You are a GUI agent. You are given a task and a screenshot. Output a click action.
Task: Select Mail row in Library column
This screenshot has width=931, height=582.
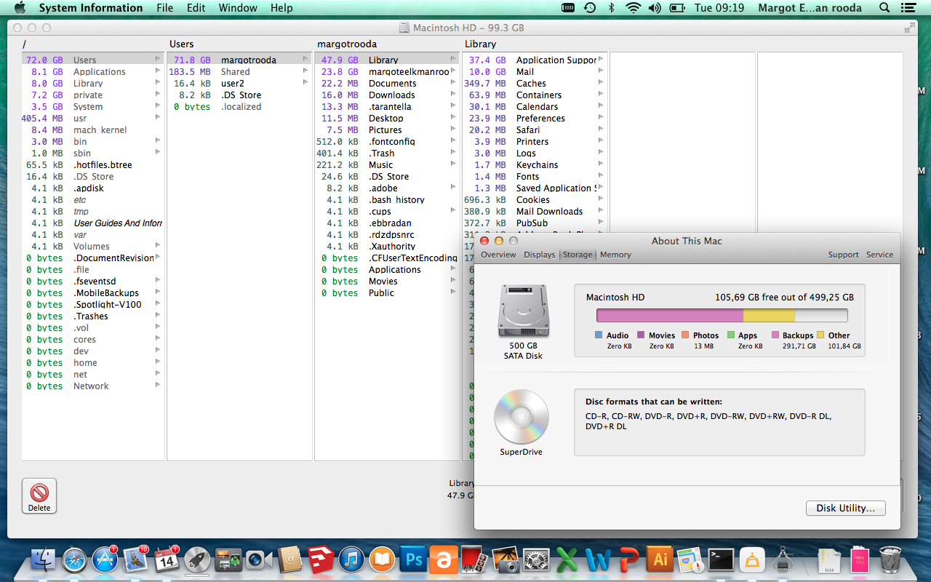coord(535,71)
